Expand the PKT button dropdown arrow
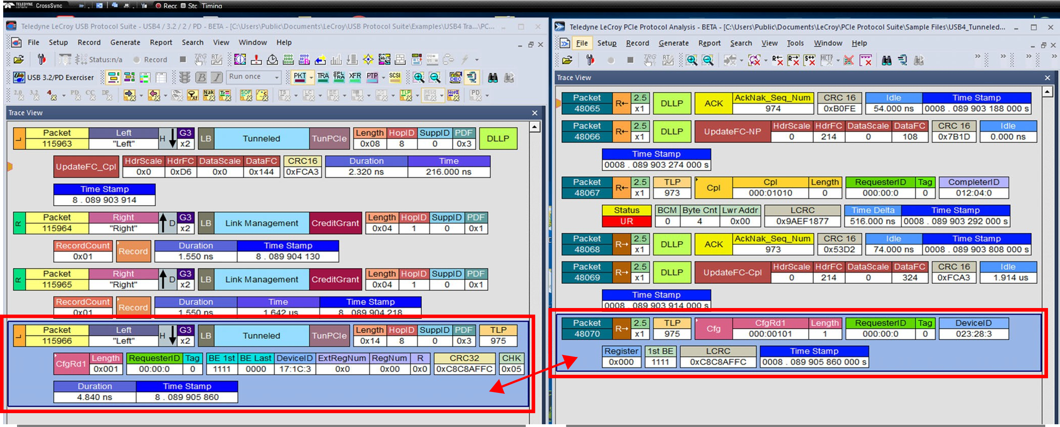The width and height of the screenshot is (1060, 427). point(311,77)
